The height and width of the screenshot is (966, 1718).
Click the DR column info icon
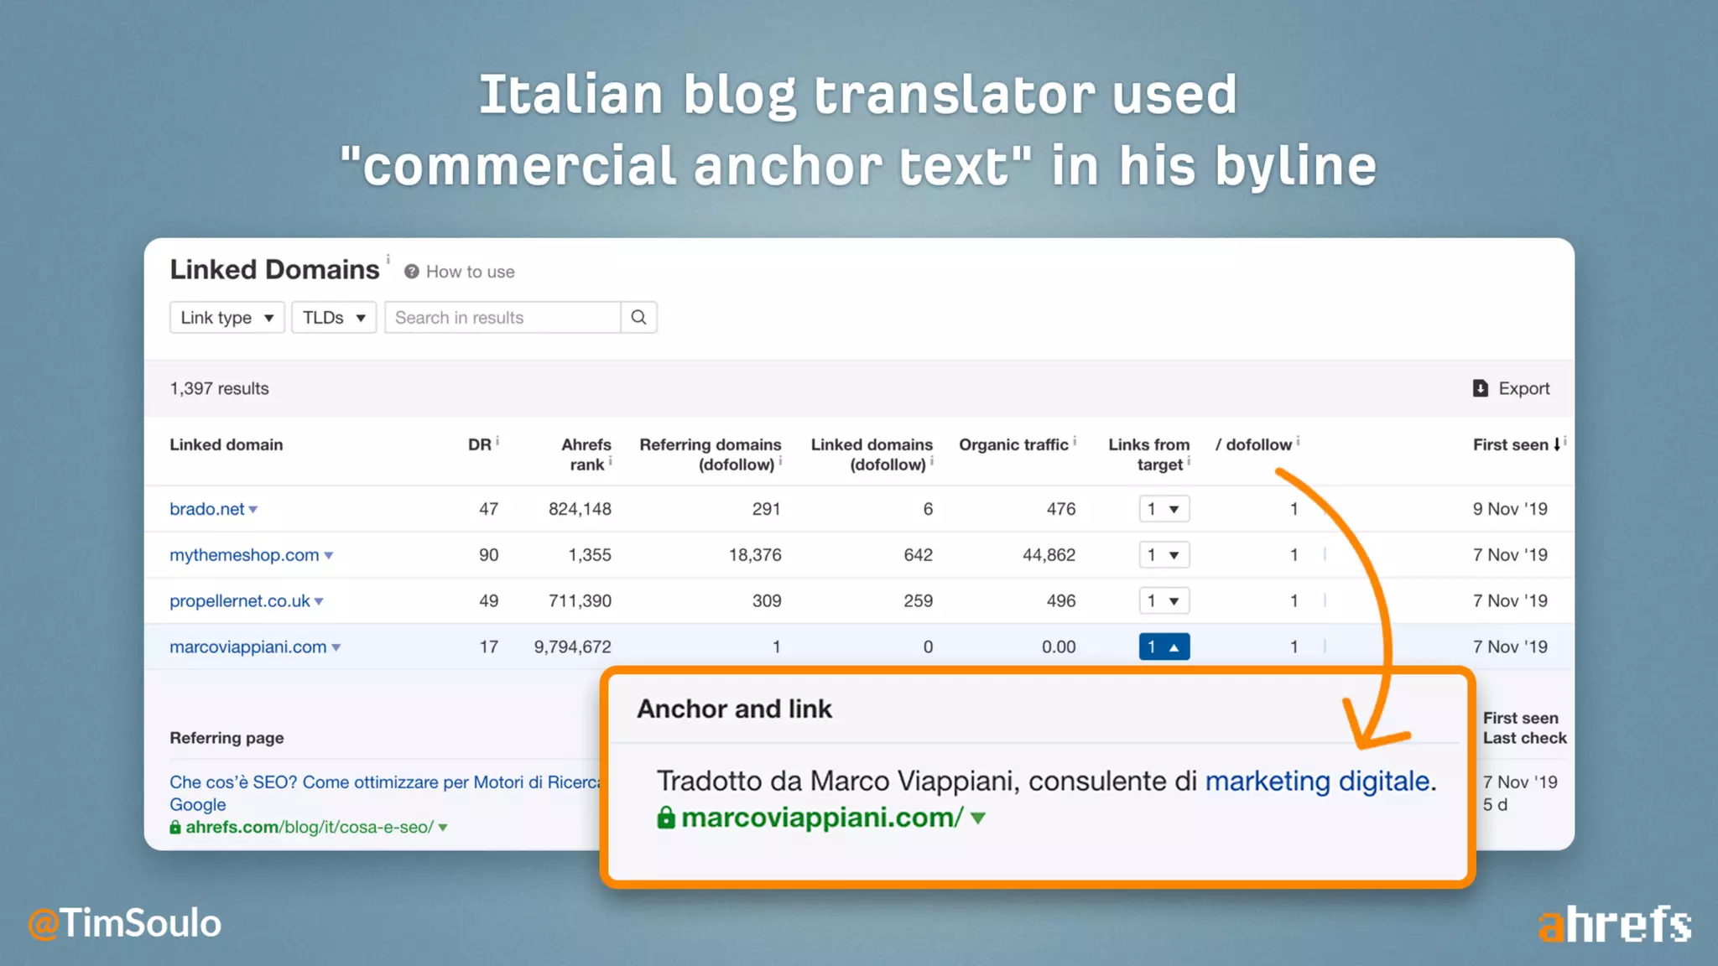497,440
